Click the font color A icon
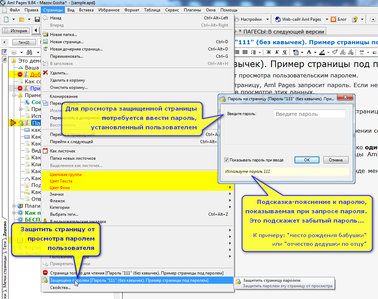Screen dimensions: 378x299 pyautogui.click(x=309, y=52)
